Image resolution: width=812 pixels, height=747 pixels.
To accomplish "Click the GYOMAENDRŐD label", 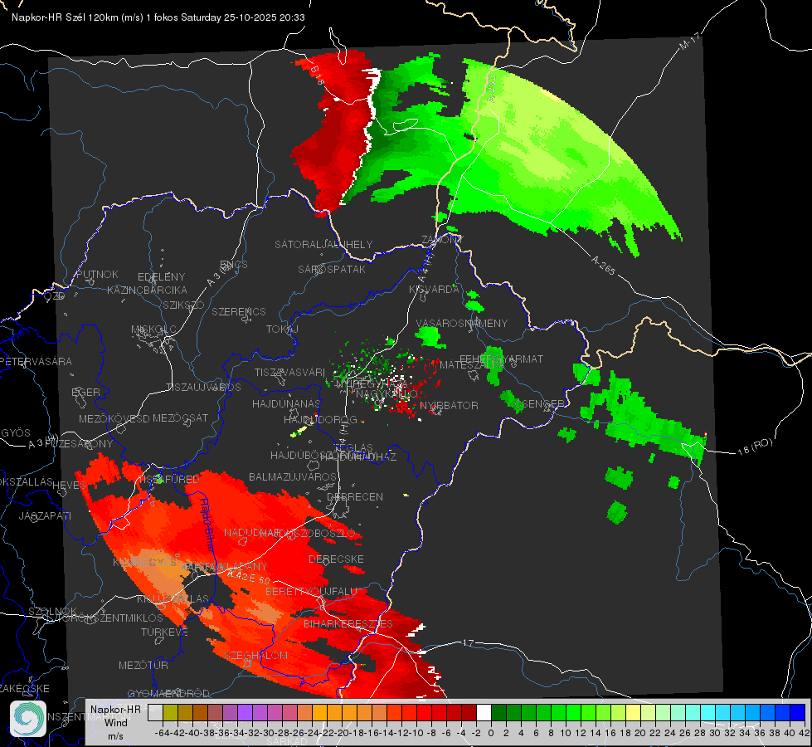I will 168,693.
